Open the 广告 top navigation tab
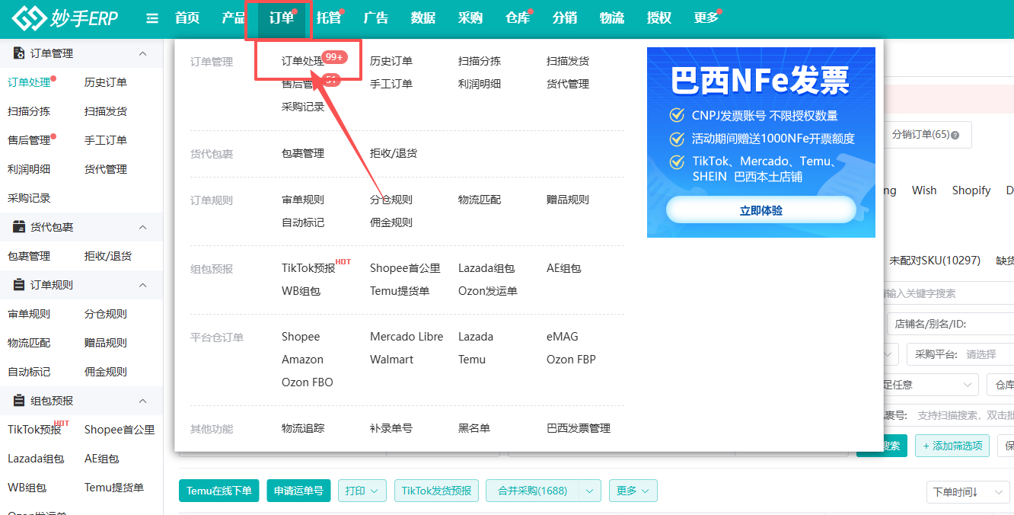1014x515 pixels. pos(376,18)
